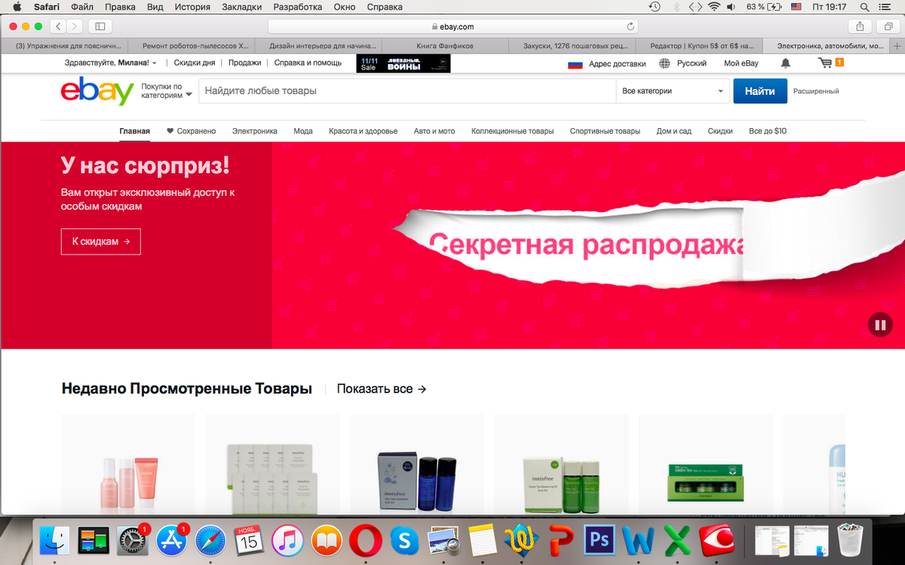Click the eBay logo
Viewport: 905px width, 565px height.
pos(97,91)
